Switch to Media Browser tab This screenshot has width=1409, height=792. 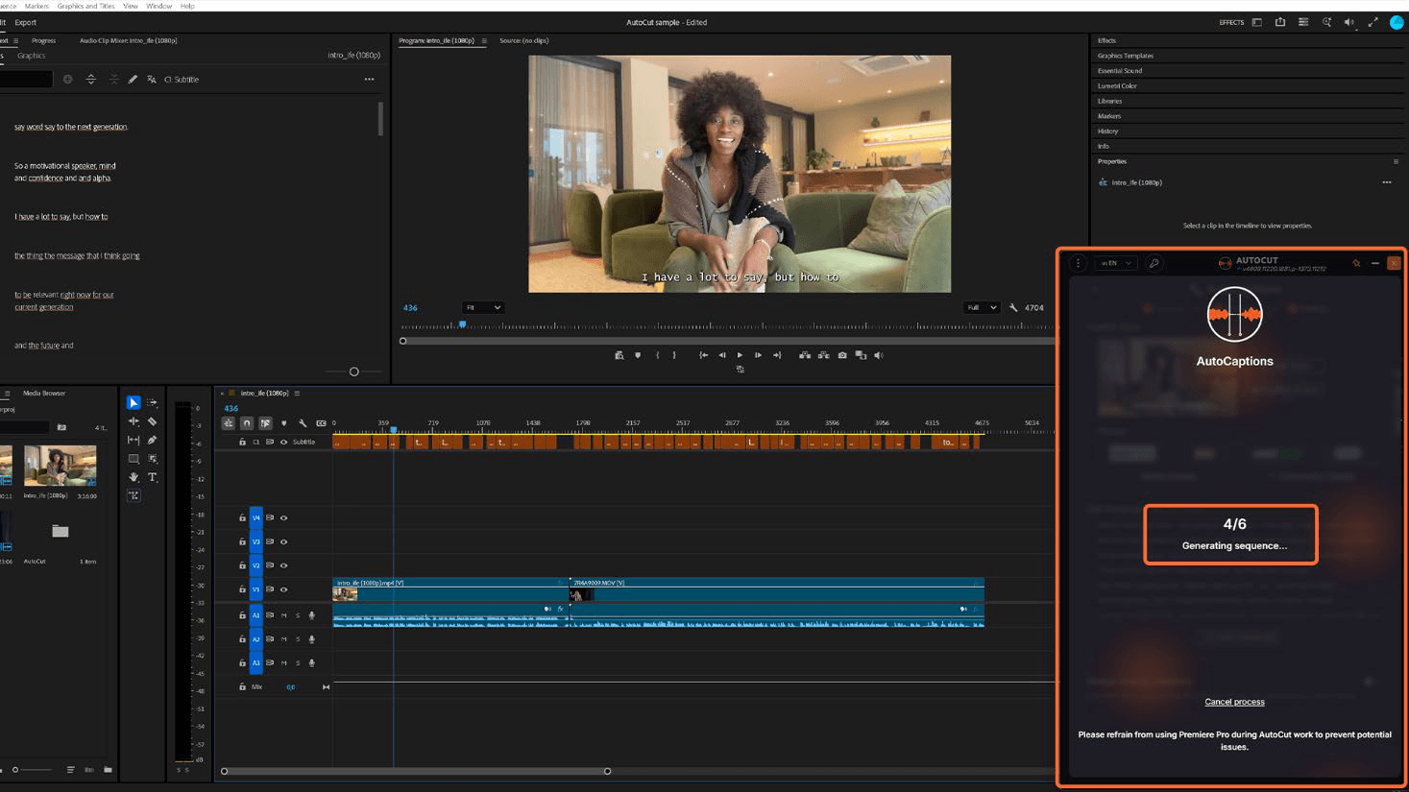(44, 394)
